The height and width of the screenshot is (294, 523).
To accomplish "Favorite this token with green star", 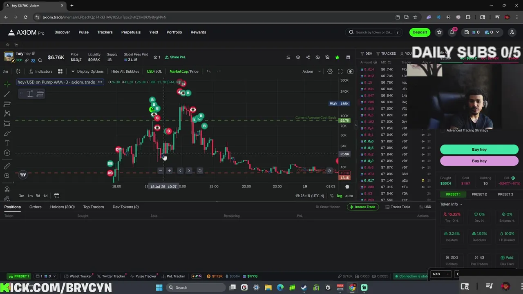I will [x=337, y=58].
